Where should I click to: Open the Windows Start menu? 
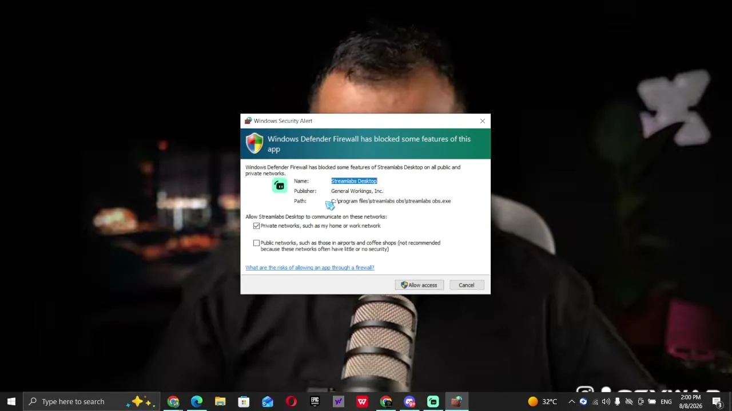11,401
